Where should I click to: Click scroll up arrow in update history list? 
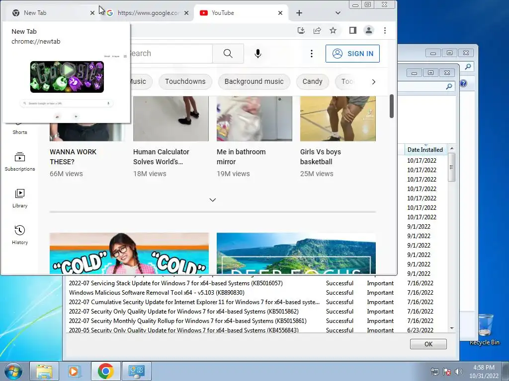[x=451, y=148]
